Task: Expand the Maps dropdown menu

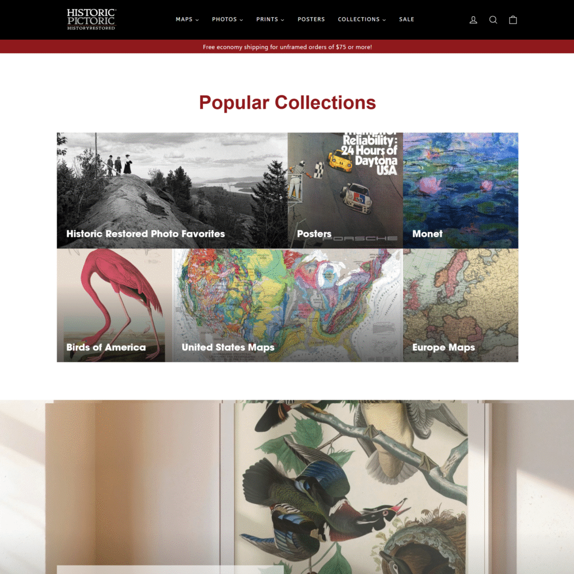Action: (x=187, y=20)
